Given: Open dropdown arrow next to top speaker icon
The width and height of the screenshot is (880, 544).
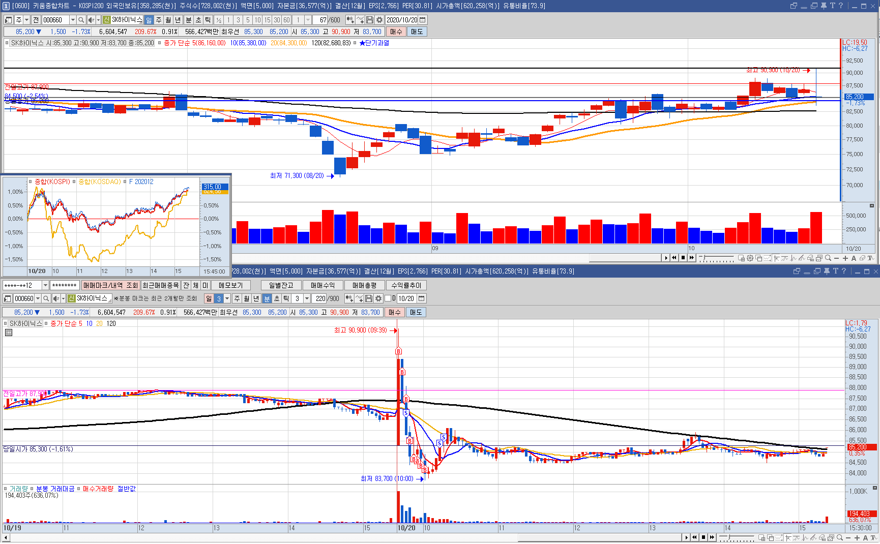Looking at the screenshot, I should (x=98, y=20).
